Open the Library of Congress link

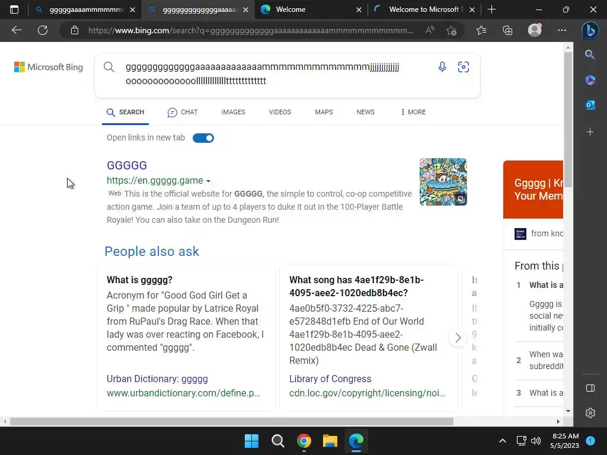(330, 379)
